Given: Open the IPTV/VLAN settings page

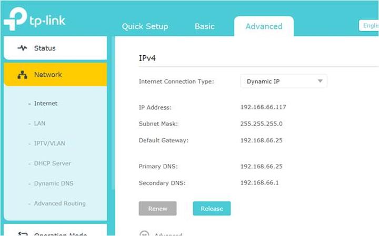Looking at the screenshot, I should click(x=49, y=143).
